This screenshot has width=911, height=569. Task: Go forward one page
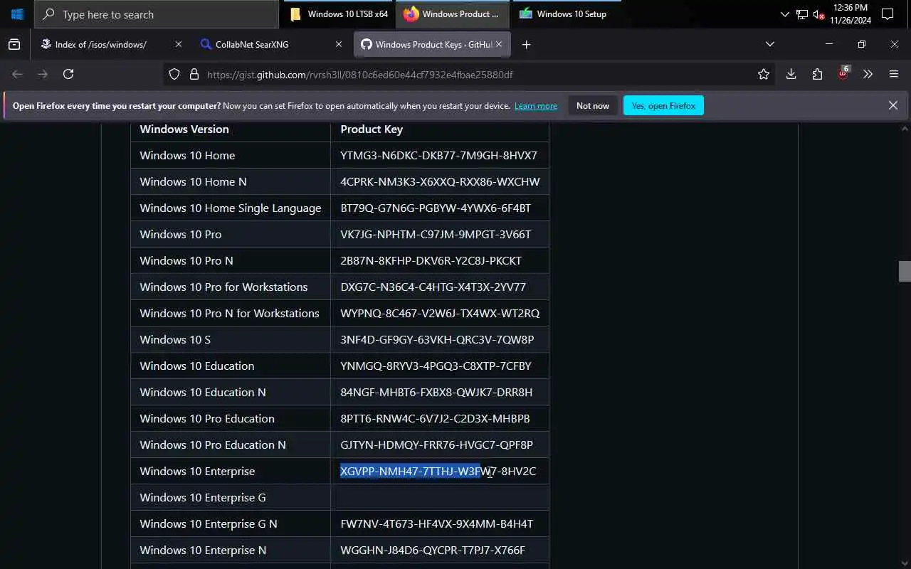pos(43,74)
